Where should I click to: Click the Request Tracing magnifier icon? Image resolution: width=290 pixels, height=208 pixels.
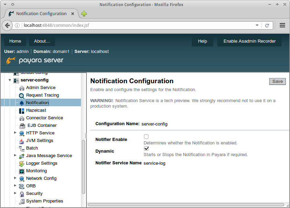point(21,95)
